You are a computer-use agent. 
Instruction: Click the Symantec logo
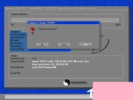76,82
